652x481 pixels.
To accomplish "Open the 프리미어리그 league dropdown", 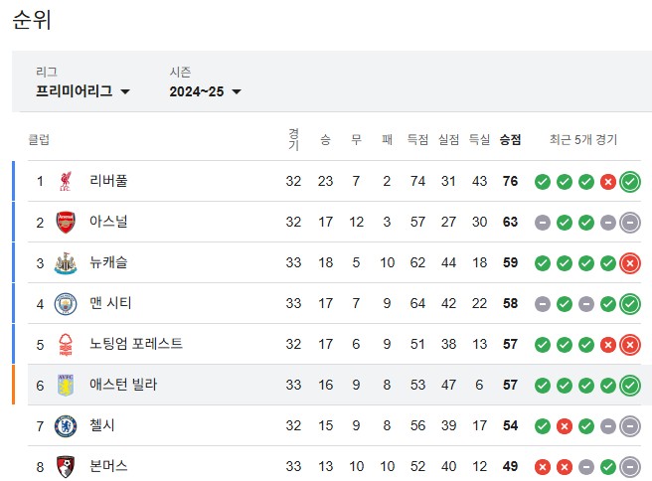I will point(82,91).
